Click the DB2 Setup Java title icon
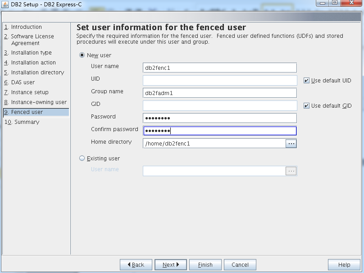The height and width of the screenshot is (273, 364). [x=5, y=4]
